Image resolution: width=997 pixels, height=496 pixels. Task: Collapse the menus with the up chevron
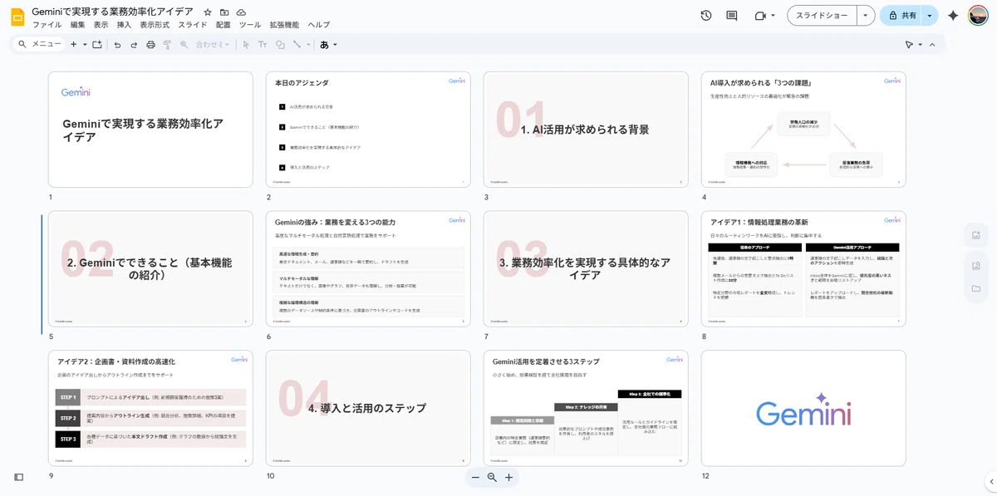[932, 44]
